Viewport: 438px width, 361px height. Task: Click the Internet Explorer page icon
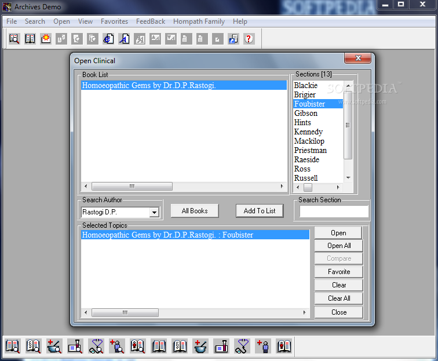(x=108, y=39)
